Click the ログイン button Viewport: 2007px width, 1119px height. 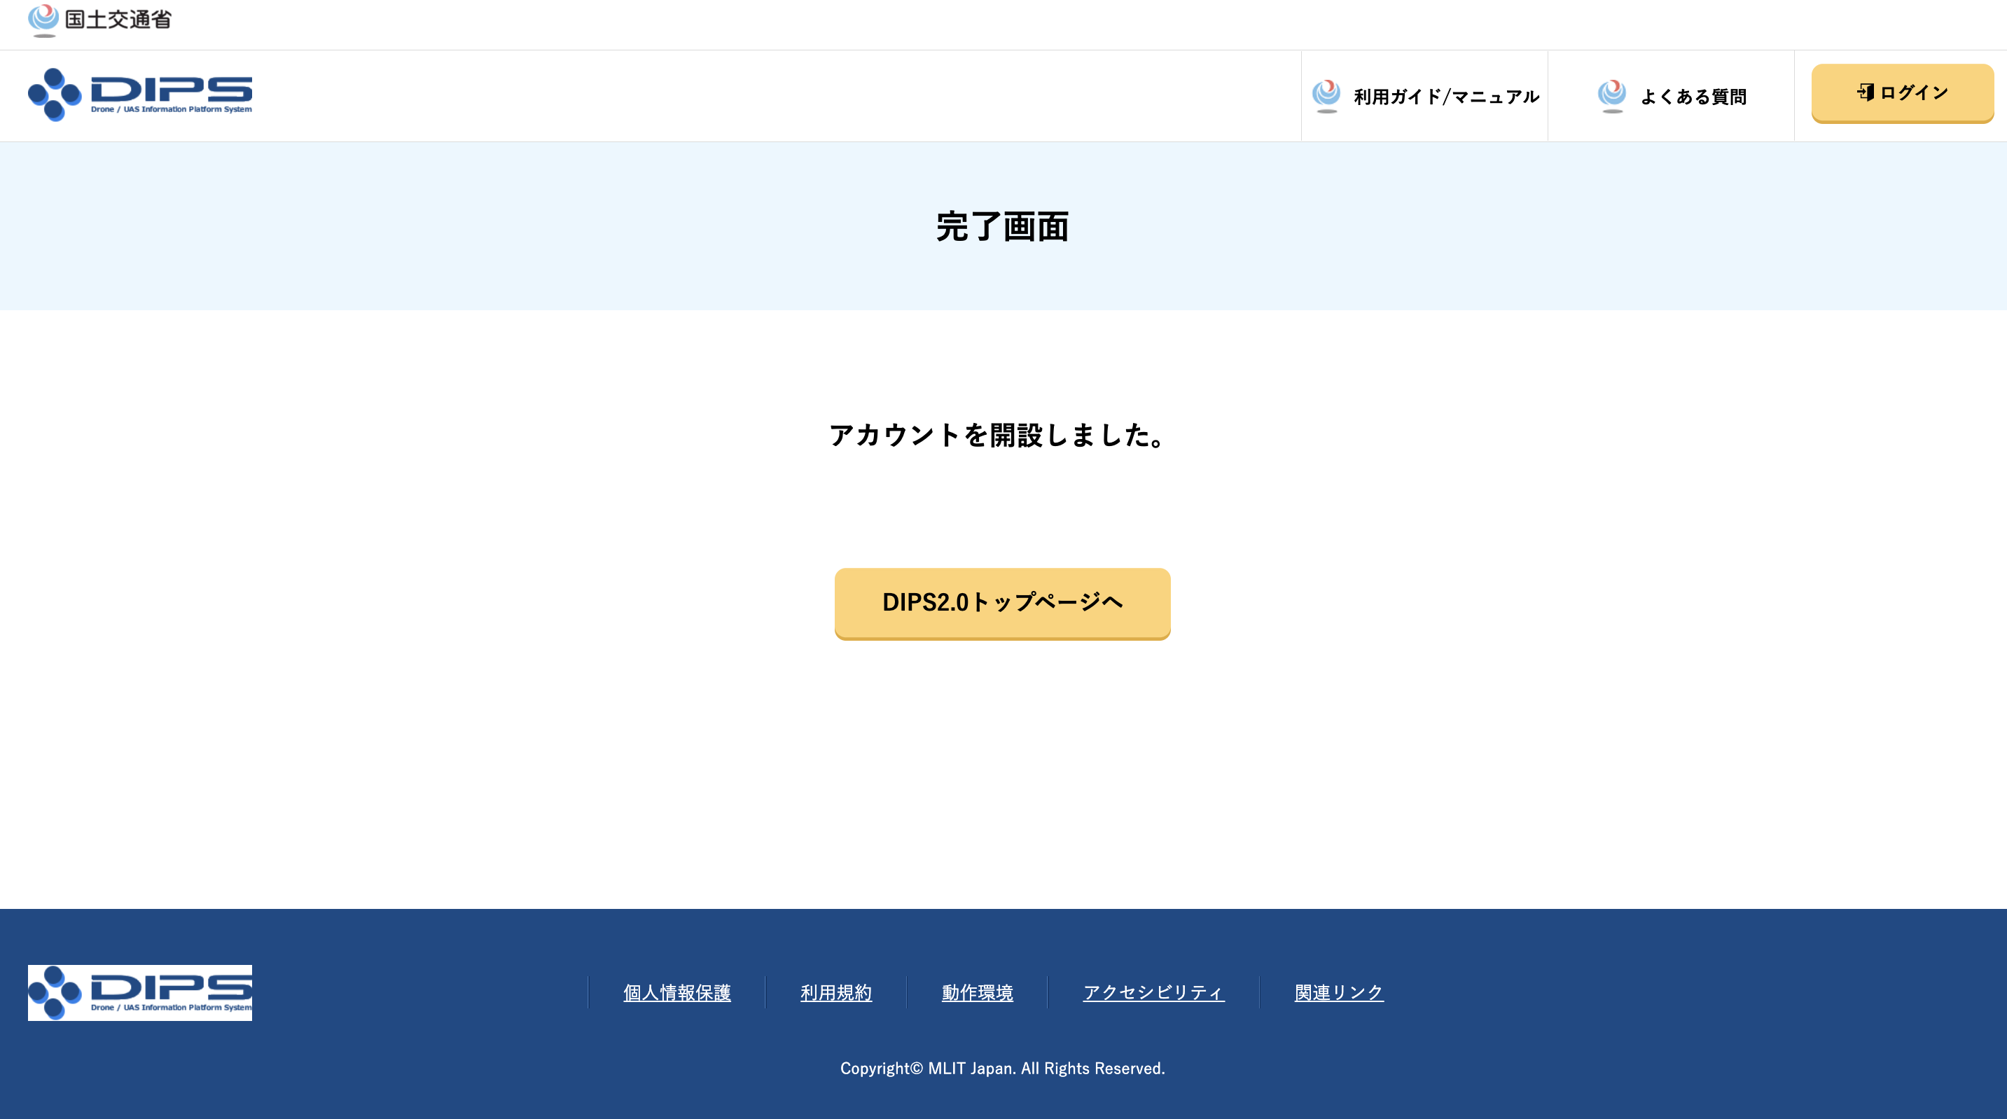[1902, 92]
